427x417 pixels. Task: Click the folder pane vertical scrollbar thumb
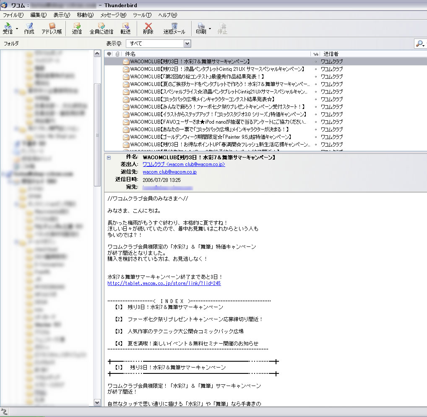tap(97, 134)
